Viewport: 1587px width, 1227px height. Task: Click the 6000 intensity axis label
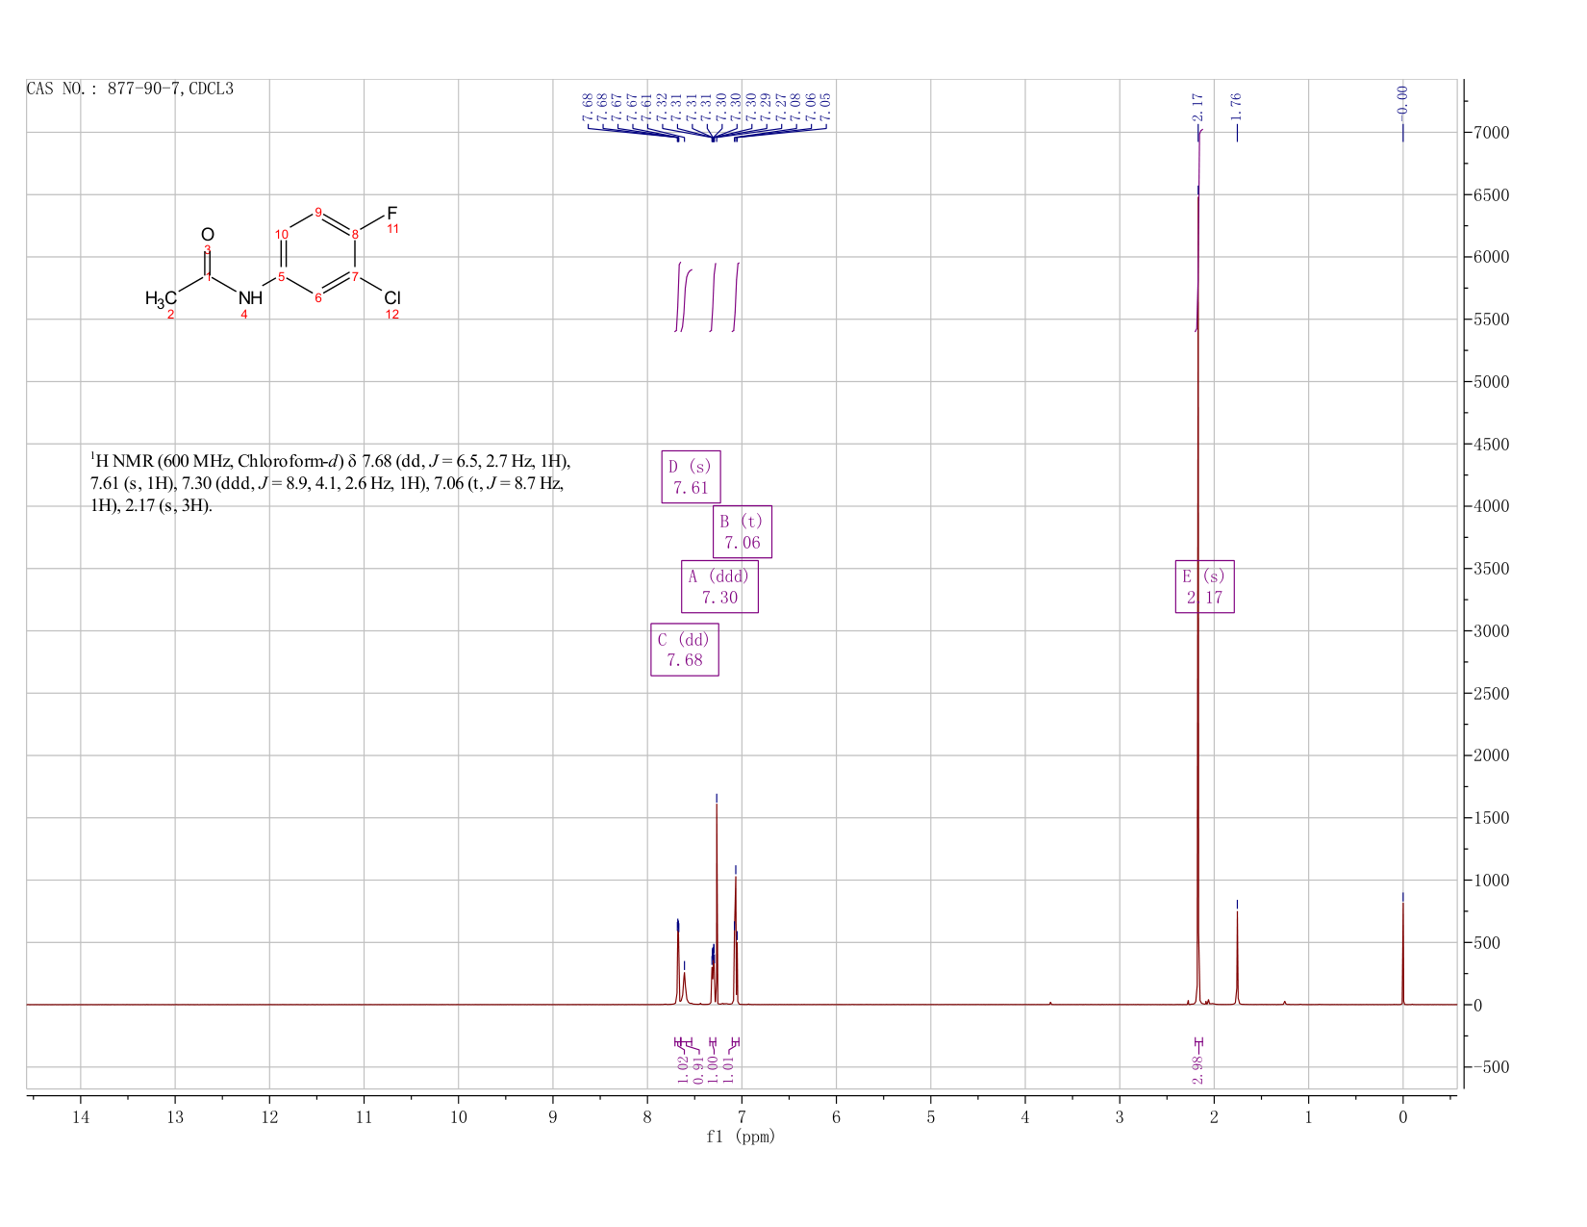[x=1491, y=258]
